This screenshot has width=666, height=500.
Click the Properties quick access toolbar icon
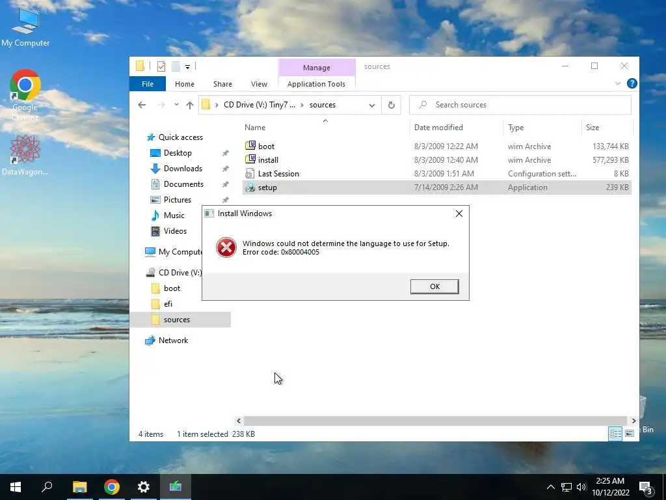point(161,66)
